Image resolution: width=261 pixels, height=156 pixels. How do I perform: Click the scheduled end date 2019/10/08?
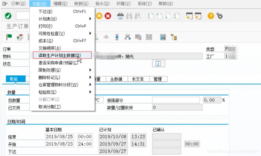coord(113,136)
